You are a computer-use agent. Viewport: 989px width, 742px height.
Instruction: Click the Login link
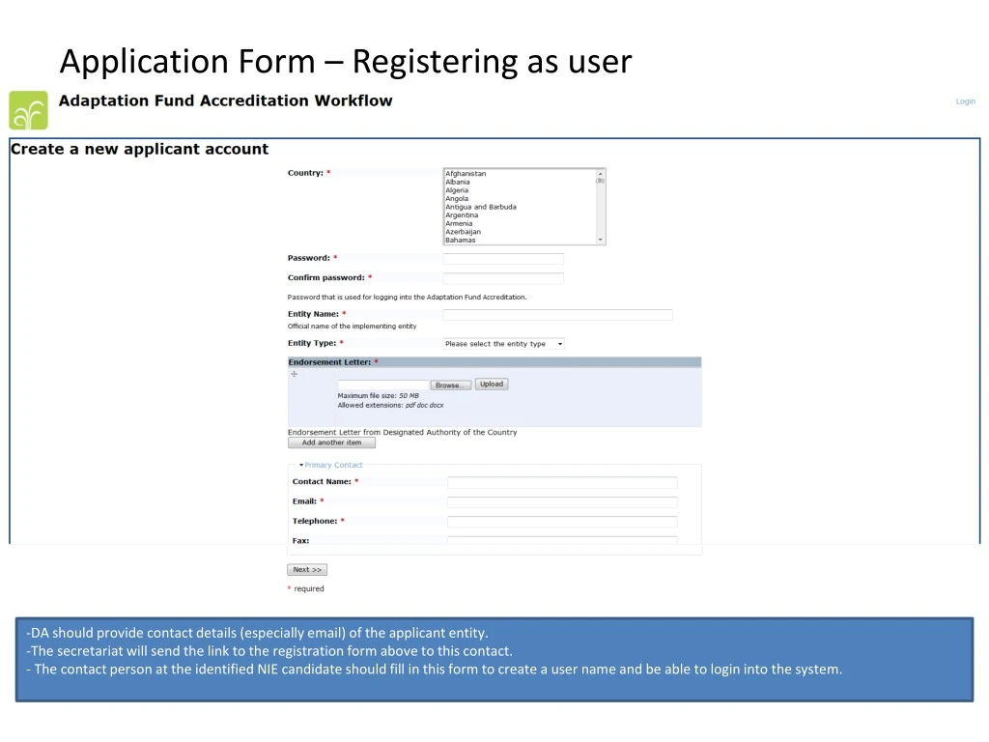[965, 101]
